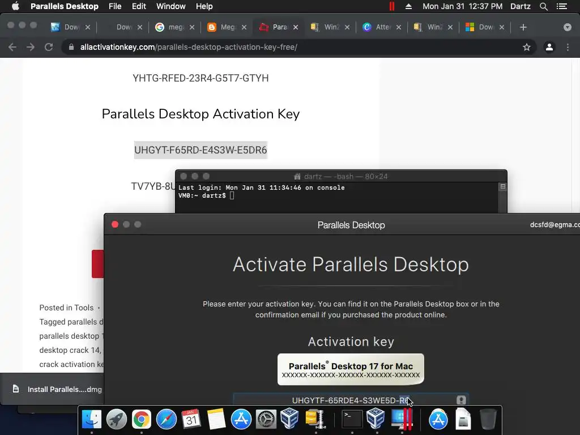Open Calendar showing 31 in dock

click(191, 420)
